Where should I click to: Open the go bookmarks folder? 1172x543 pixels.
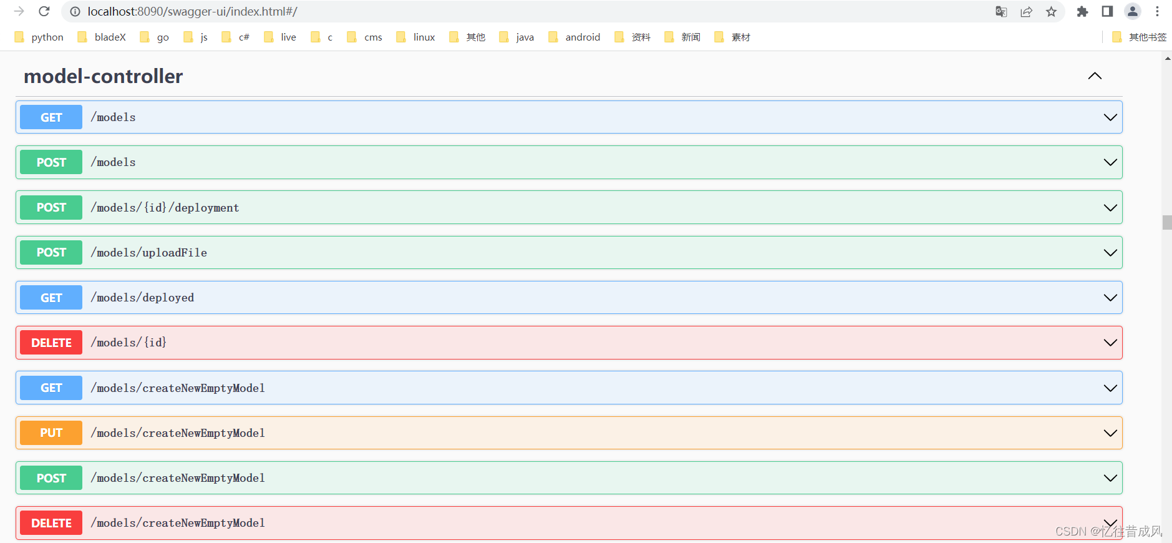[154, 37]
